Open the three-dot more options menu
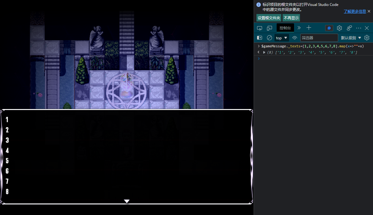The height and width of the screenshot is (215, 373). [359, 28]
